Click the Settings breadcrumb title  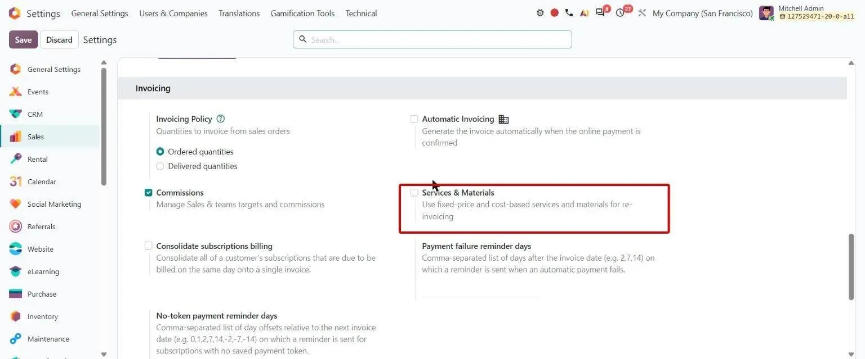point(100,39)
